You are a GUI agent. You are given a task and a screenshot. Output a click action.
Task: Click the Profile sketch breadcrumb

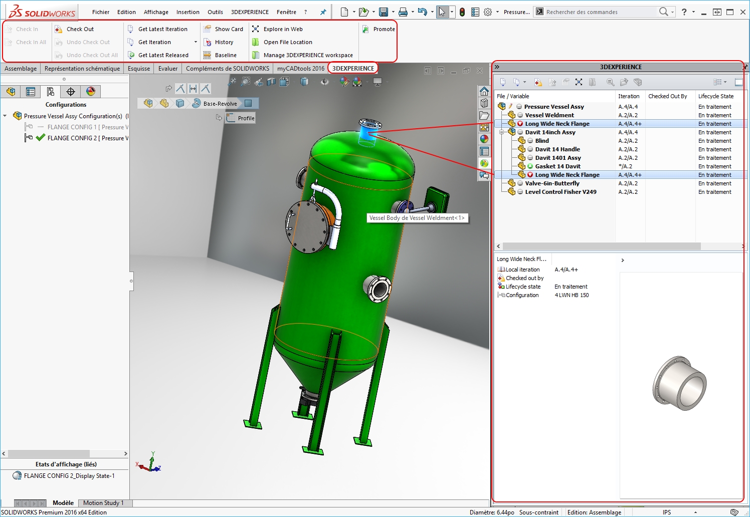pyautogui.click(x=241, y=118)
